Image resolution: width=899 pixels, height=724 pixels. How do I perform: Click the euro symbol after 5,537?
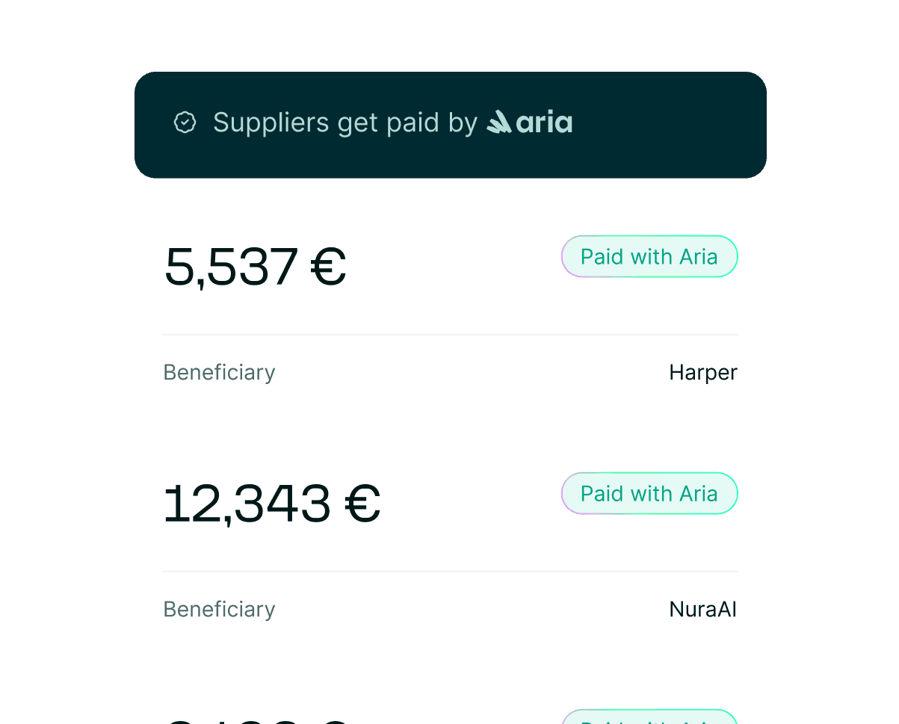[x=328, y=267]
